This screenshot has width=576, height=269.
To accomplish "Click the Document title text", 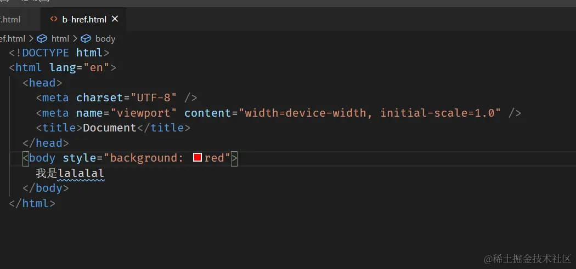I will [109, 128].
